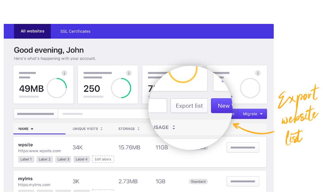This screenshot has width=323, height=192.
Task: Click the https:www.wpsite.com URL
Action: click(40, 151)
